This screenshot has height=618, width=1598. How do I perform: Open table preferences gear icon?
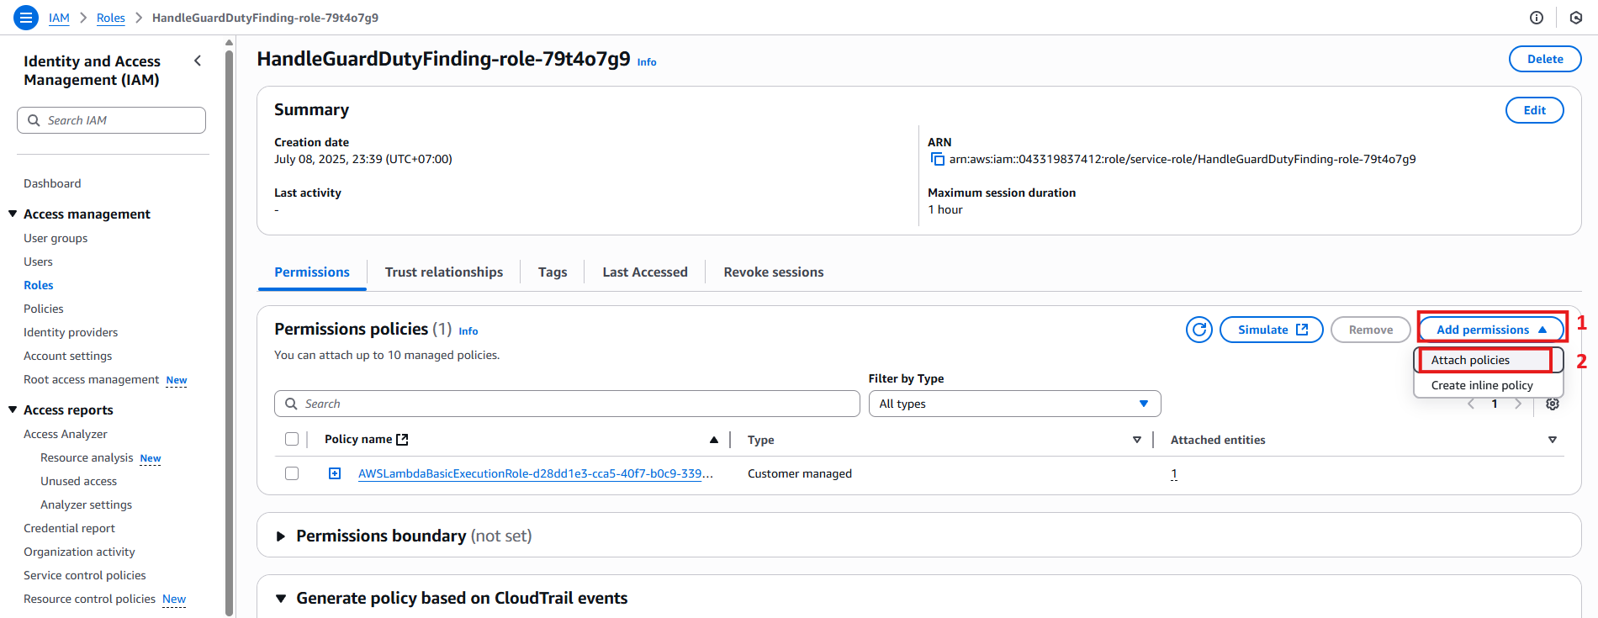(1553, 404)
